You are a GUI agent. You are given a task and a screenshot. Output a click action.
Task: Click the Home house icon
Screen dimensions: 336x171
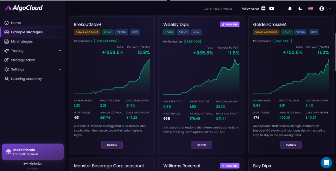[7, 23]
